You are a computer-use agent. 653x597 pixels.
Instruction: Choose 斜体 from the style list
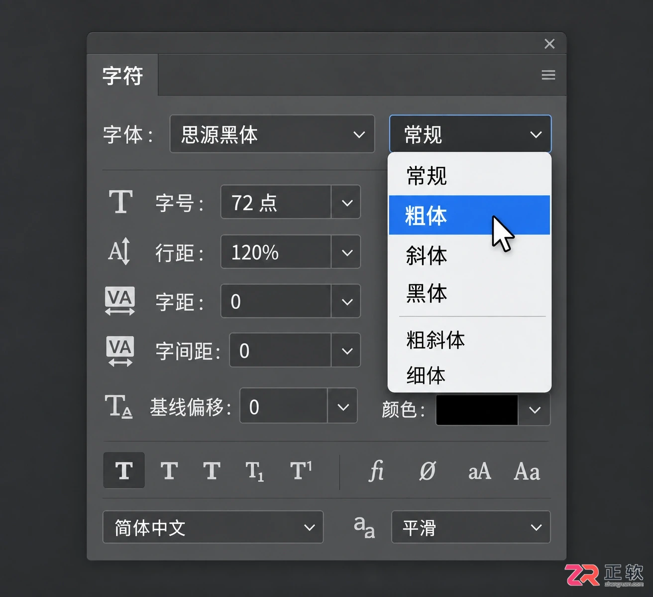(469, 255)
